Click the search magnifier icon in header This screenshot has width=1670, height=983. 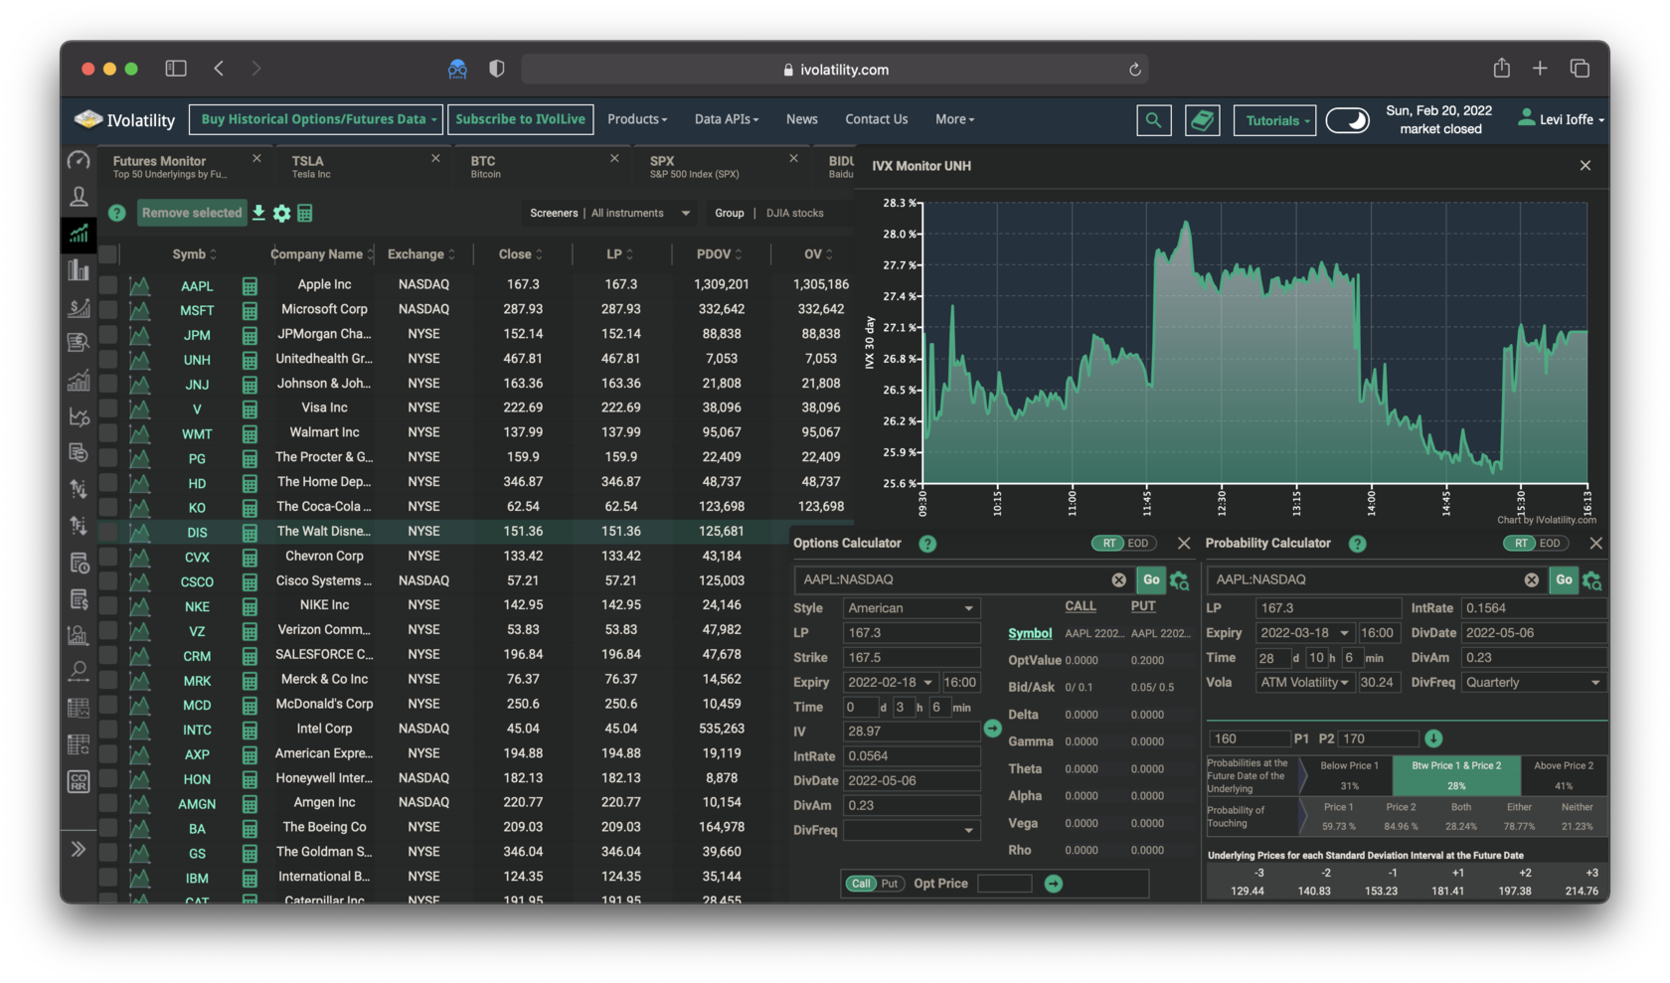1153,120
